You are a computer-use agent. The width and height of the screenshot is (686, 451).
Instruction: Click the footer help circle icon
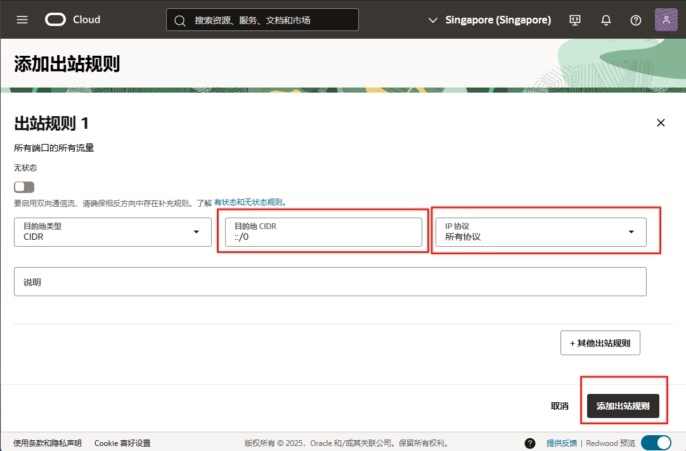(x=530, y=443)
